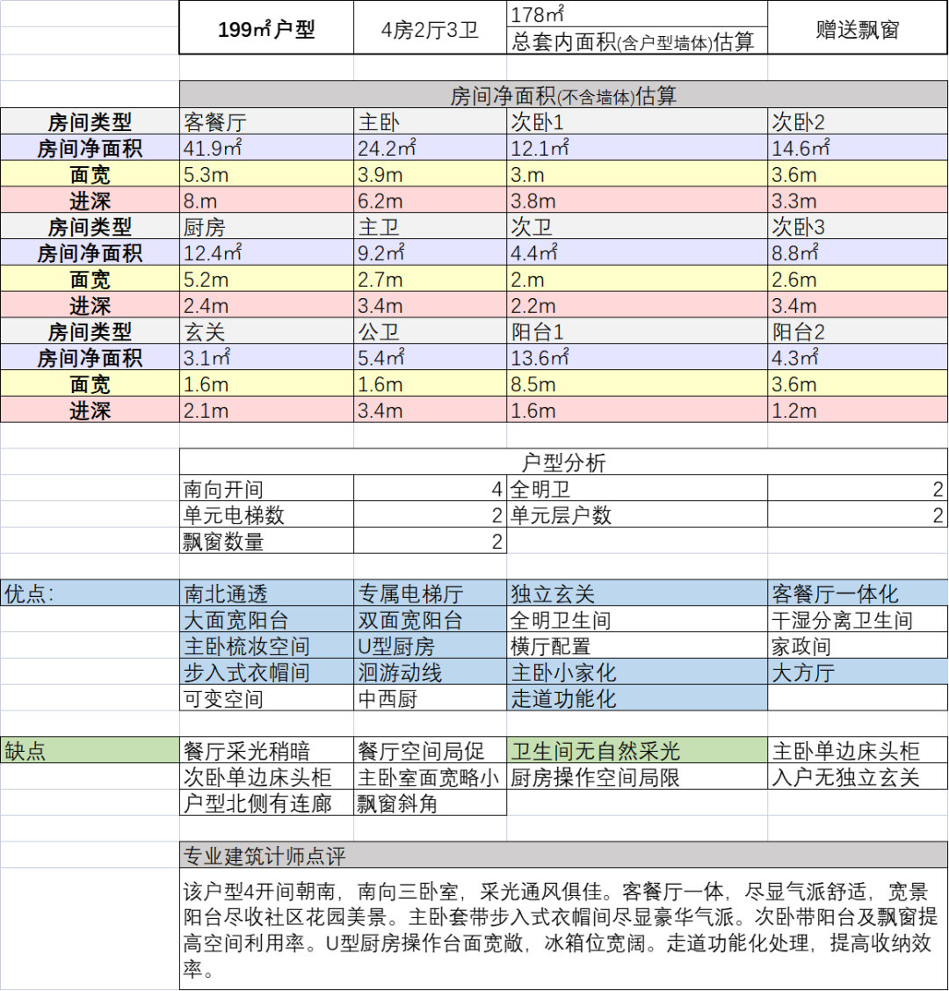Select the '3.9m' width cell
This screenshot has width=949, height=991.
point(430,174)
